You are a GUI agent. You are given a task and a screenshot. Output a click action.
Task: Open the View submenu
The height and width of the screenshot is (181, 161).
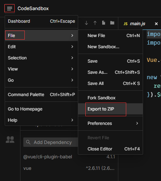click(x=41, y=69)
